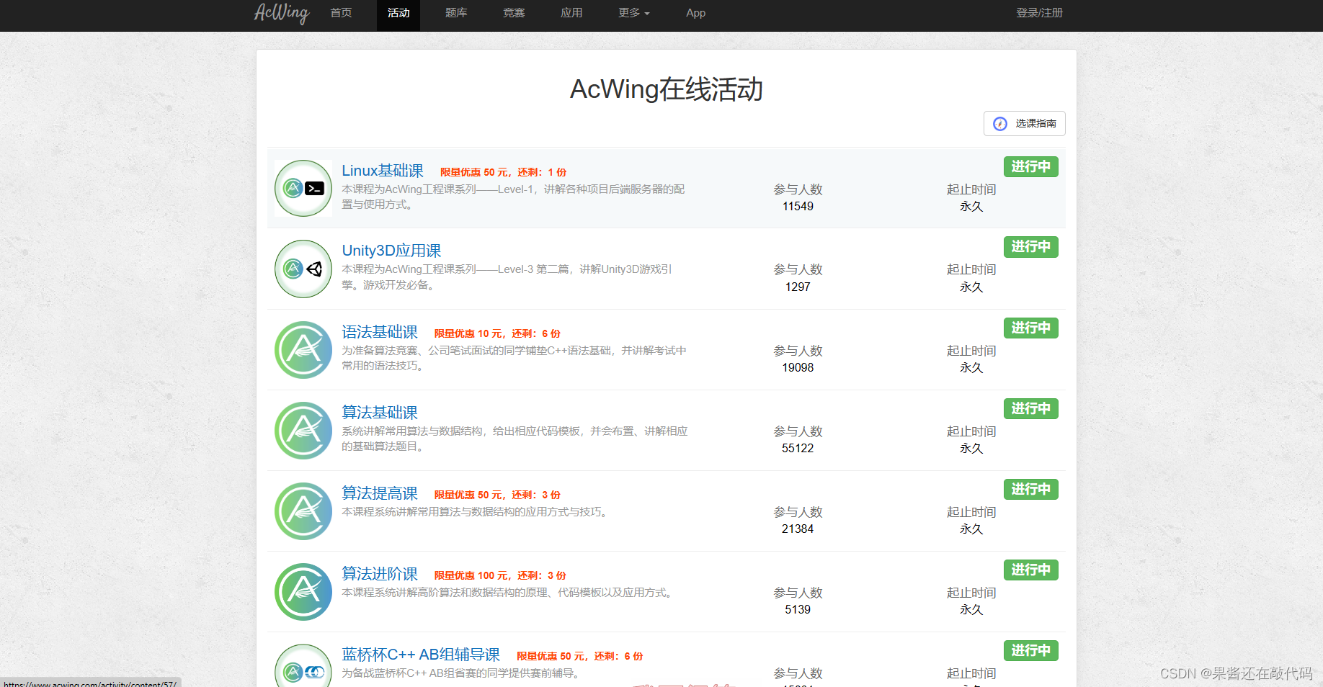Expand the 更多 dropdown menu

633,13
